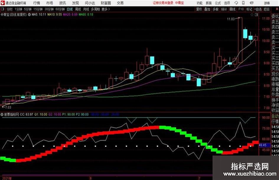Click the Q1: 10.00 indicator value
279x180 pixels.
(41, 114)
